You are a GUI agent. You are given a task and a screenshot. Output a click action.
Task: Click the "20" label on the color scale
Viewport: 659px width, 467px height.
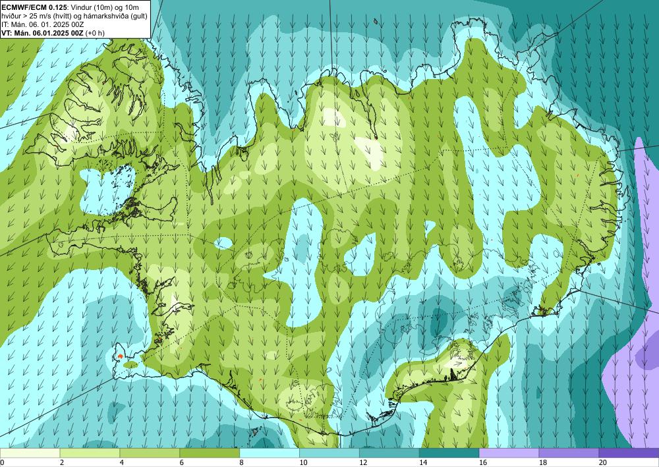click(x=603, y=462)
